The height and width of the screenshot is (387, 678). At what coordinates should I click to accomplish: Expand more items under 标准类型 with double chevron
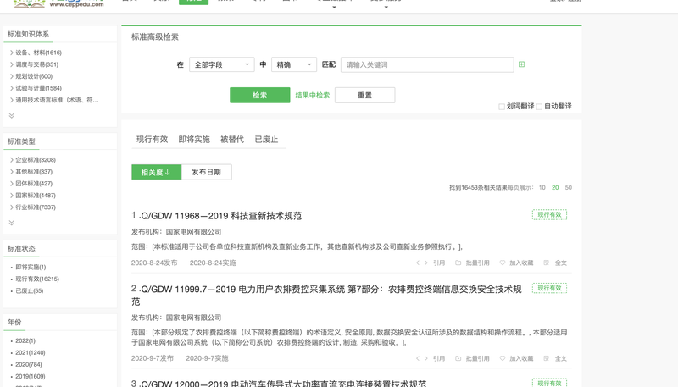click(x=12, y=223)
